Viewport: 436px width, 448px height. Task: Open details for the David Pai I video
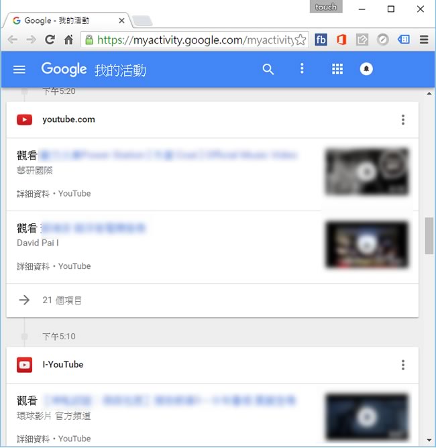coord(33,266)
